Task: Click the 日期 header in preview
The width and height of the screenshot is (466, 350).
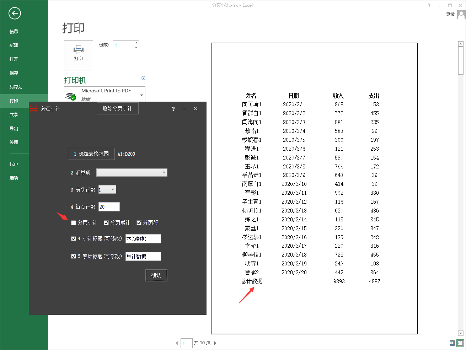Action: point(294,96)
